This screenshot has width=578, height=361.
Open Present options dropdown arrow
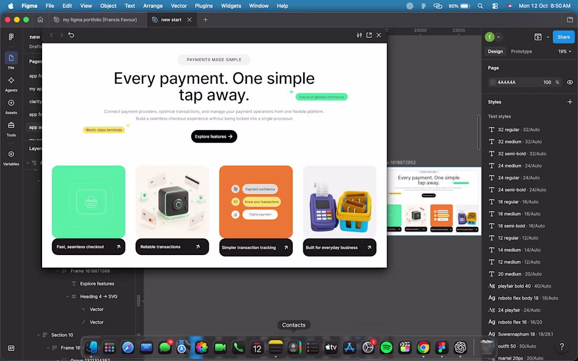tap(548, 37)
